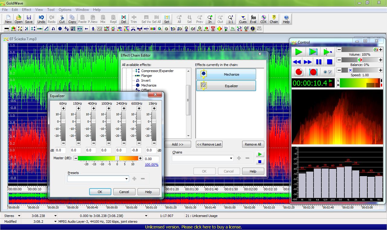
Task: Increase the 60Hz band with its plus button
Action: 63,108
